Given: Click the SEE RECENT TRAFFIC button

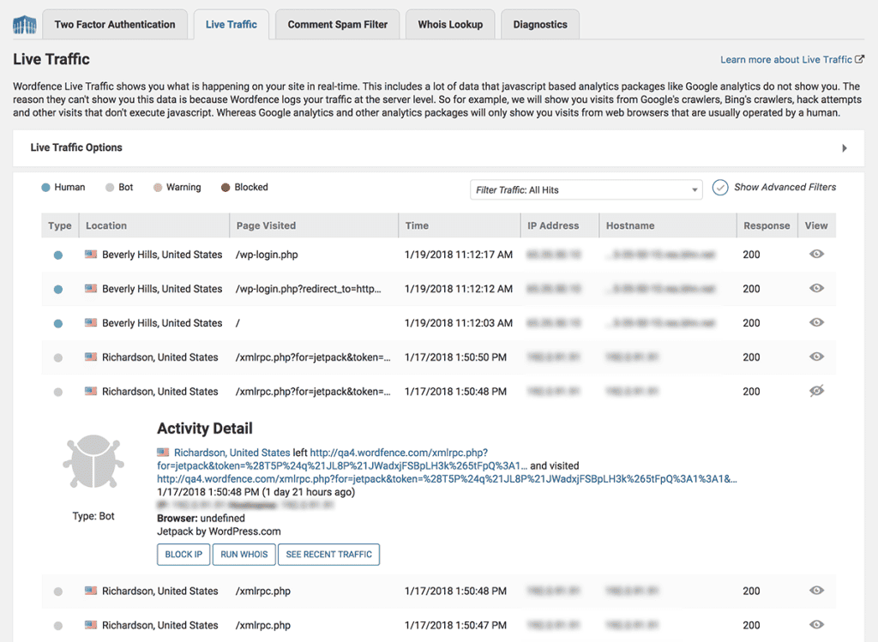Looking at the screenshot, I should pyautogui.click(x=328, y=554).
